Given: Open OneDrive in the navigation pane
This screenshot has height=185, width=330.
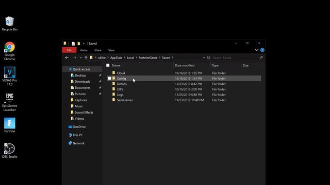Looking at the screenshot, I should 77,127.
